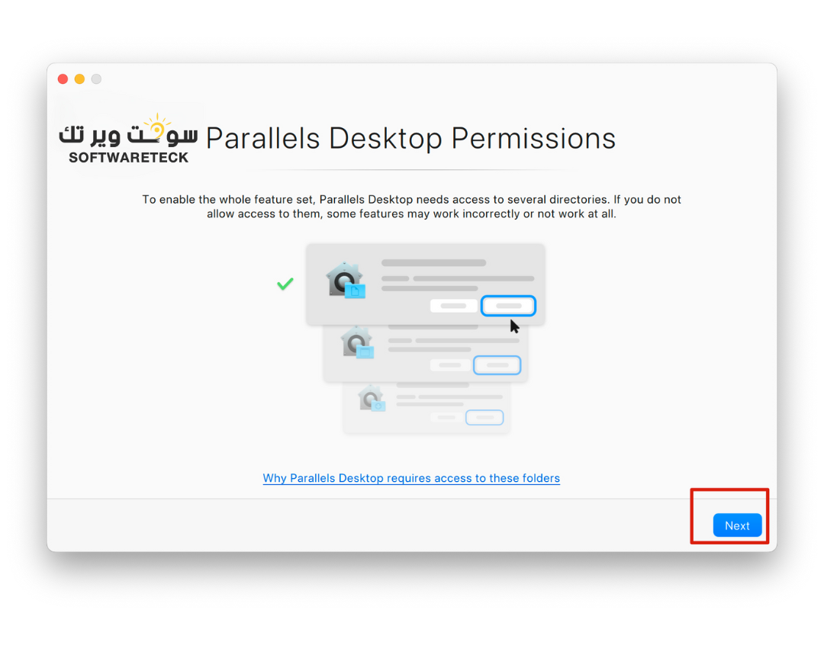Click the top card's security folder icon
The image size is (824, 645).
click(345, 281)
